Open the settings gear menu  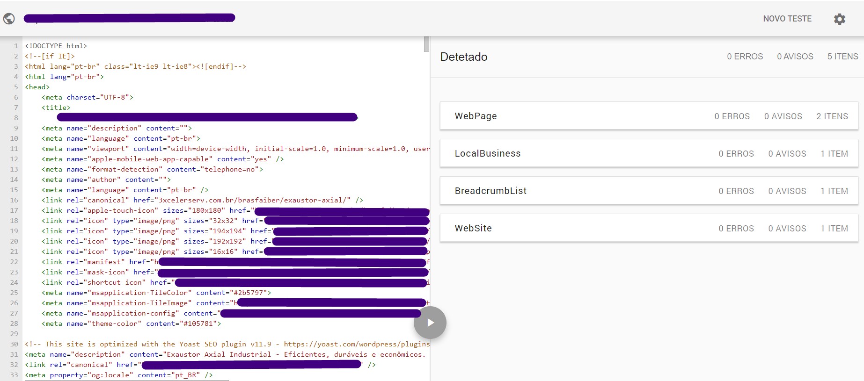[x=839, y=19]
